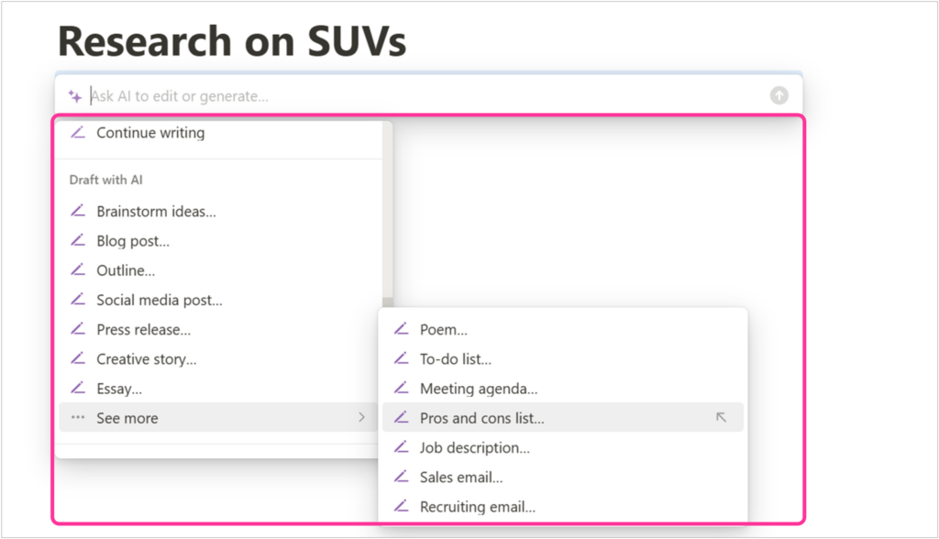This screenshot has width=939, height=539.
Task: Click the pencil icon beside Sales email
Action: point(403,477)
